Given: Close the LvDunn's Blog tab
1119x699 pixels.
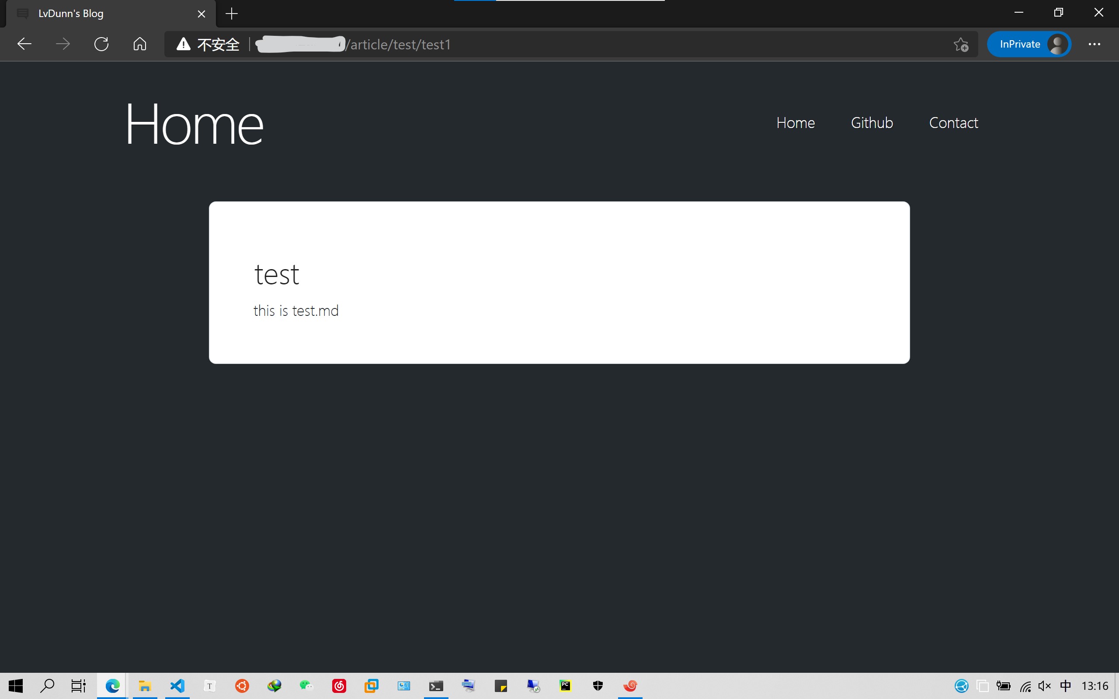Looking at the screenshot, I should pos(201,14).
